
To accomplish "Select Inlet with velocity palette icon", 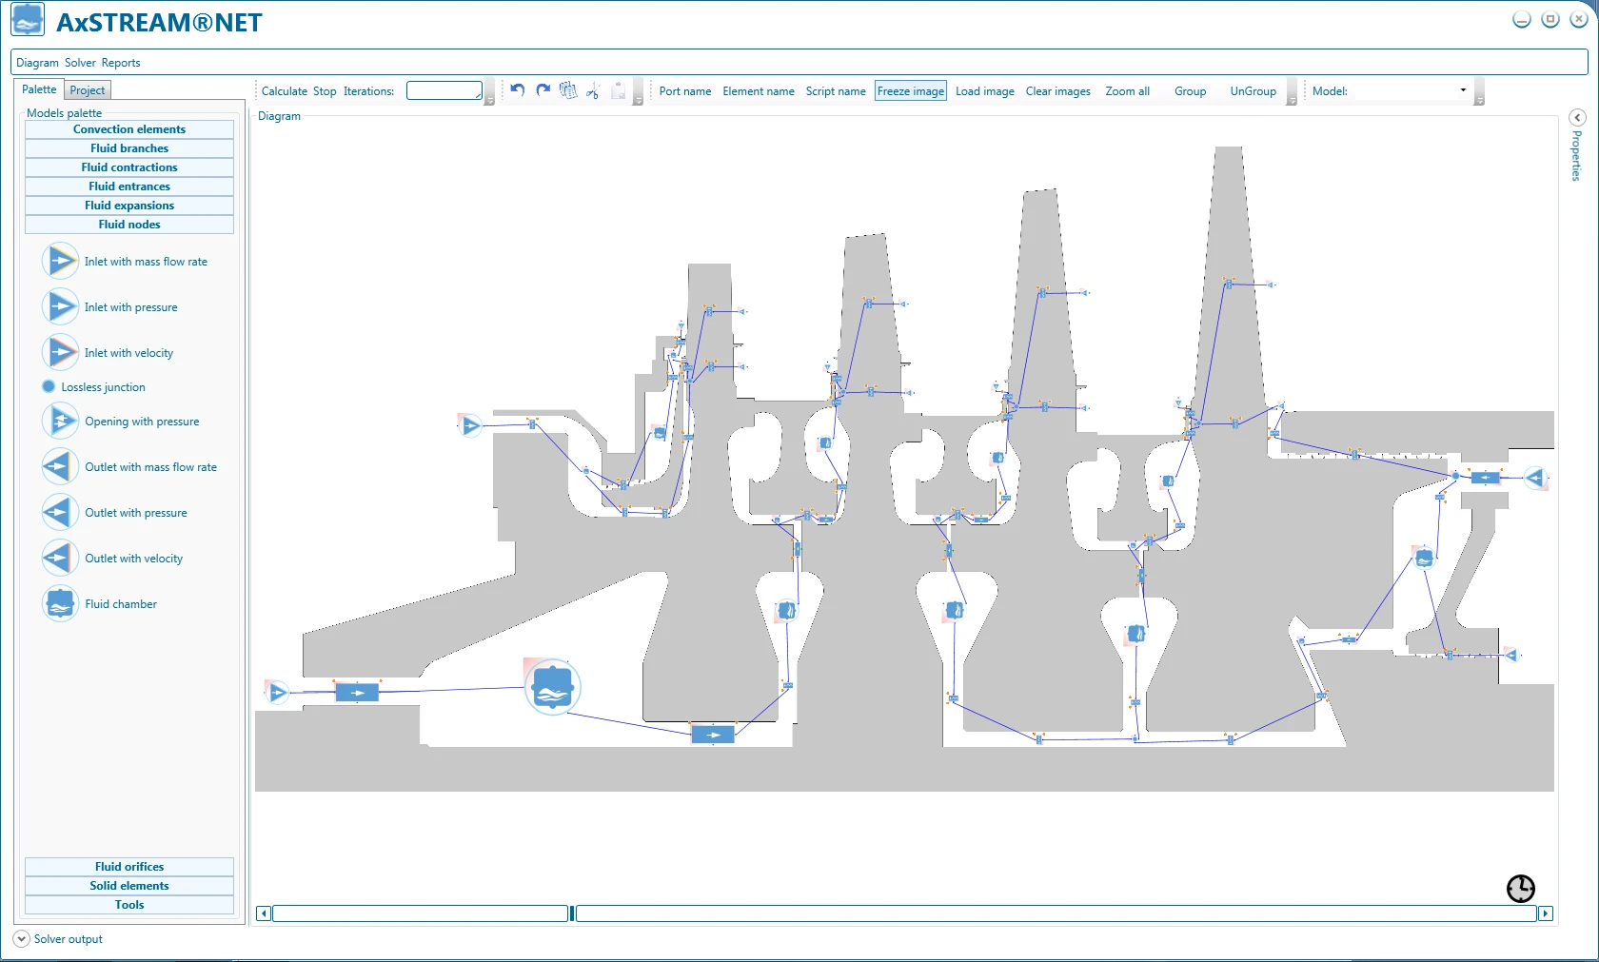I will pos(60,352).
